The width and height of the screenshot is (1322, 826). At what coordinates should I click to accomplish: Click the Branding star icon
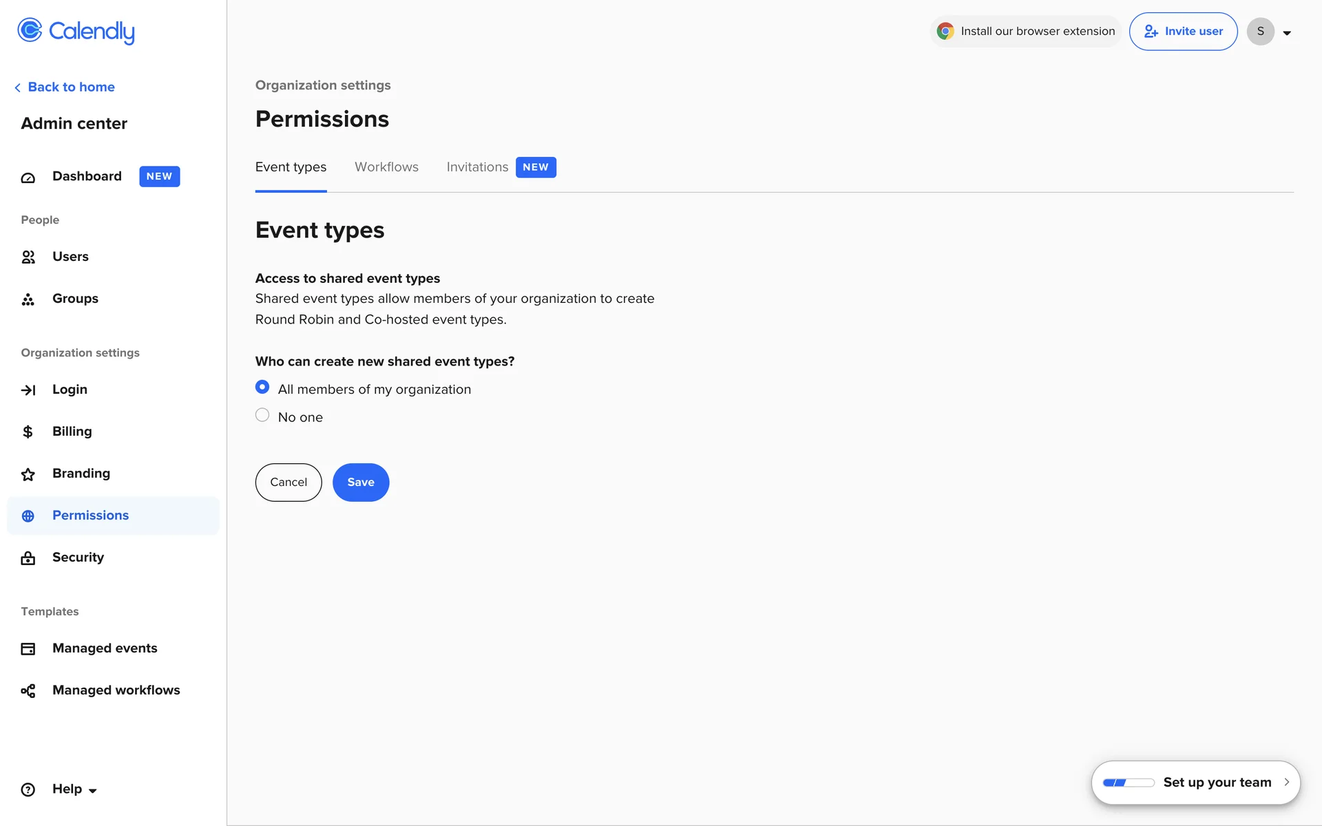pos(28,474)
